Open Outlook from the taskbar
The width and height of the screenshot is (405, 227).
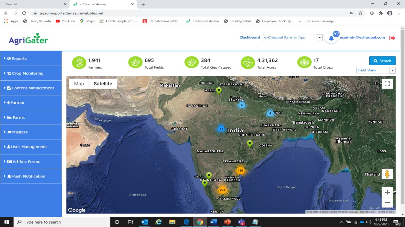[145, 222]
